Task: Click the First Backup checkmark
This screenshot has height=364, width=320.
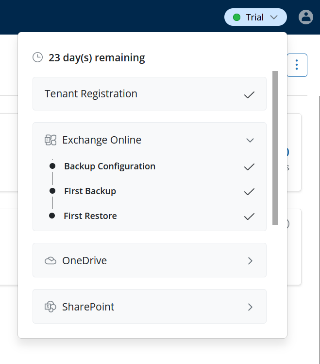Action: (249, 192)
